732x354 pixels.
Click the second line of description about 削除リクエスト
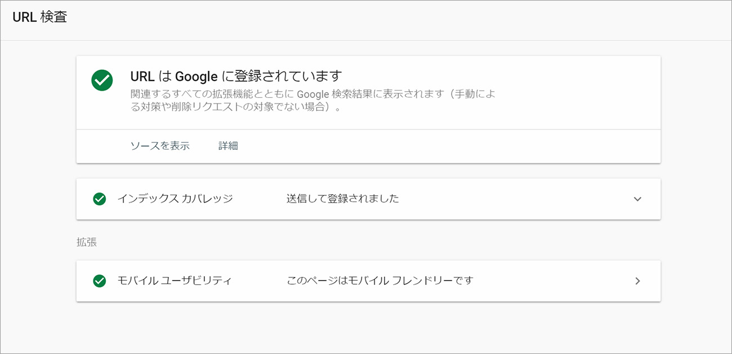click(236, 107)
